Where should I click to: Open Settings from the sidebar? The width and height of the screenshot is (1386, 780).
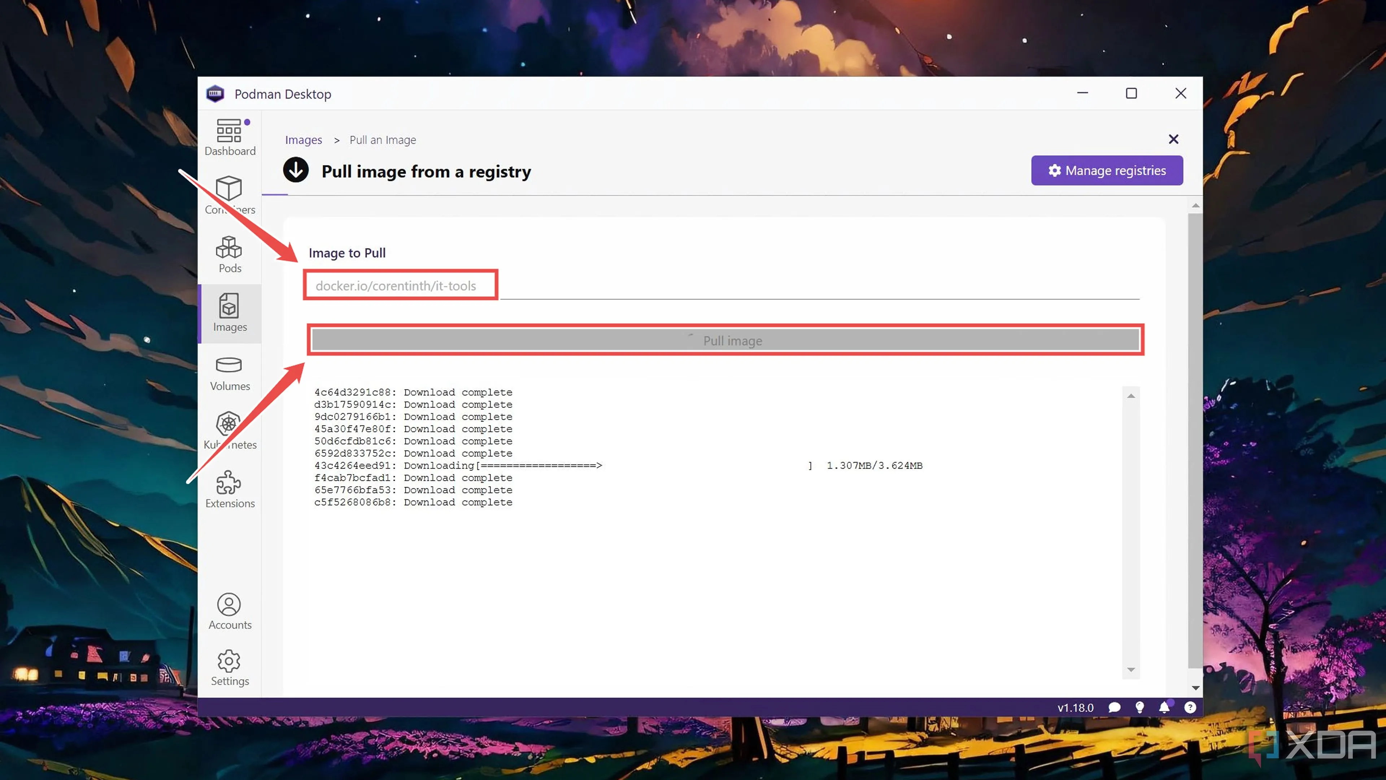tap(230, 668)
